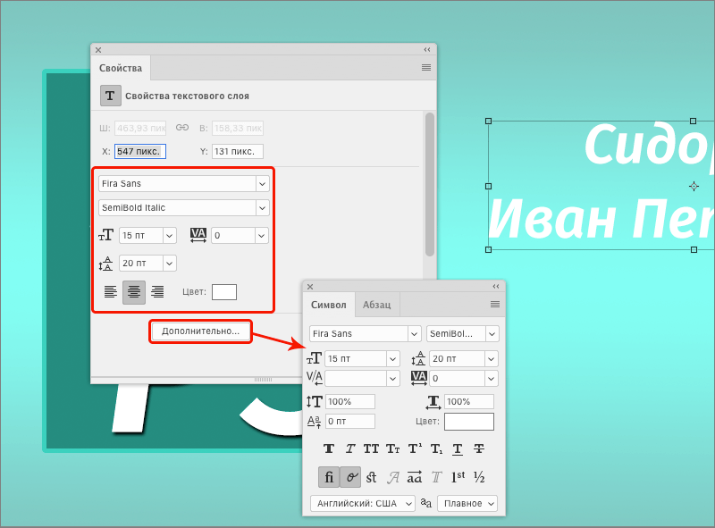Toggle Superscript in Character panel

tap(415, 449)
